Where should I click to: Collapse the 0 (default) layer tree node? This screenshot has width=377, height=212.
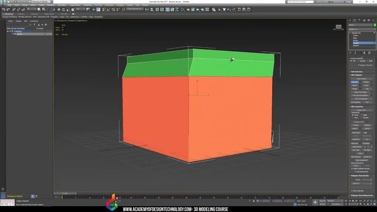[8, 31]
